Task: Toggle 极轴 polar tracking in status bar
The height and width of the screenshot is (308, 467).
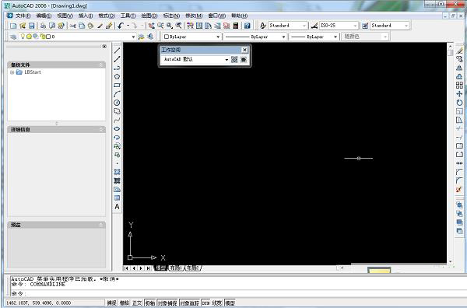Action: tap(149, 303)
